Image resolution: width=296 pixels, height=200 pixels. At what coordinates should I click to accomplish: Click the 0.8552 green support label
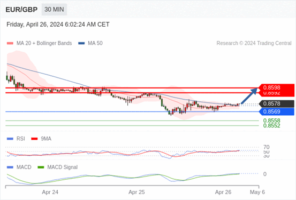(272, 126)
